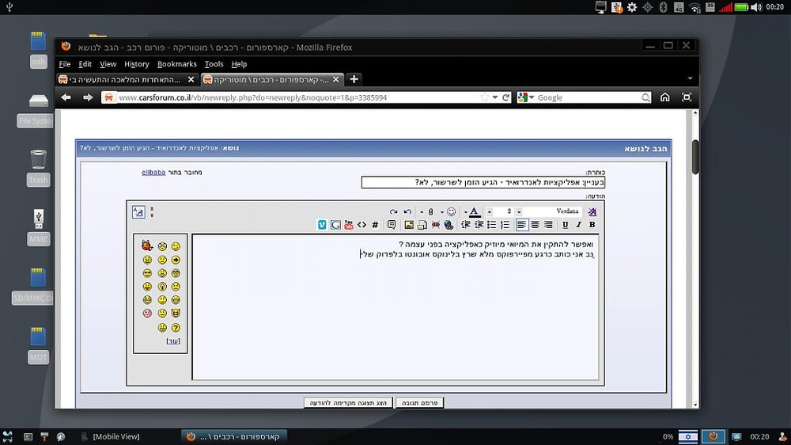This screenshot has height=445, width=791.
Task: Open the Bookmarks menu
Action: tap(177, 64)
